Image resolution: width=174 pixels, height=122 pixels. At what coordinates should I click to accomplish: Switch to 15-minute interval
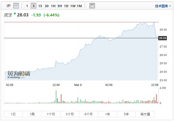[x=40, y=6]
